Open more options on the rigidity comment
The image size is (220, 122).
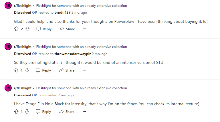(x=84, y=70)
